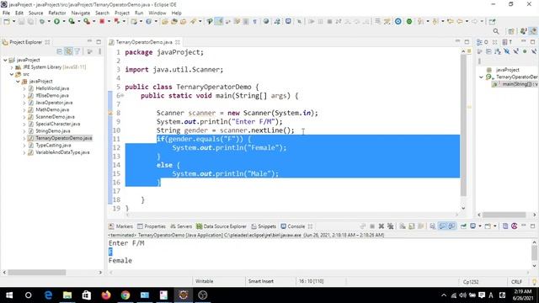Click the Smart Insert status field

pyautogui.click(x=261, y=281)
